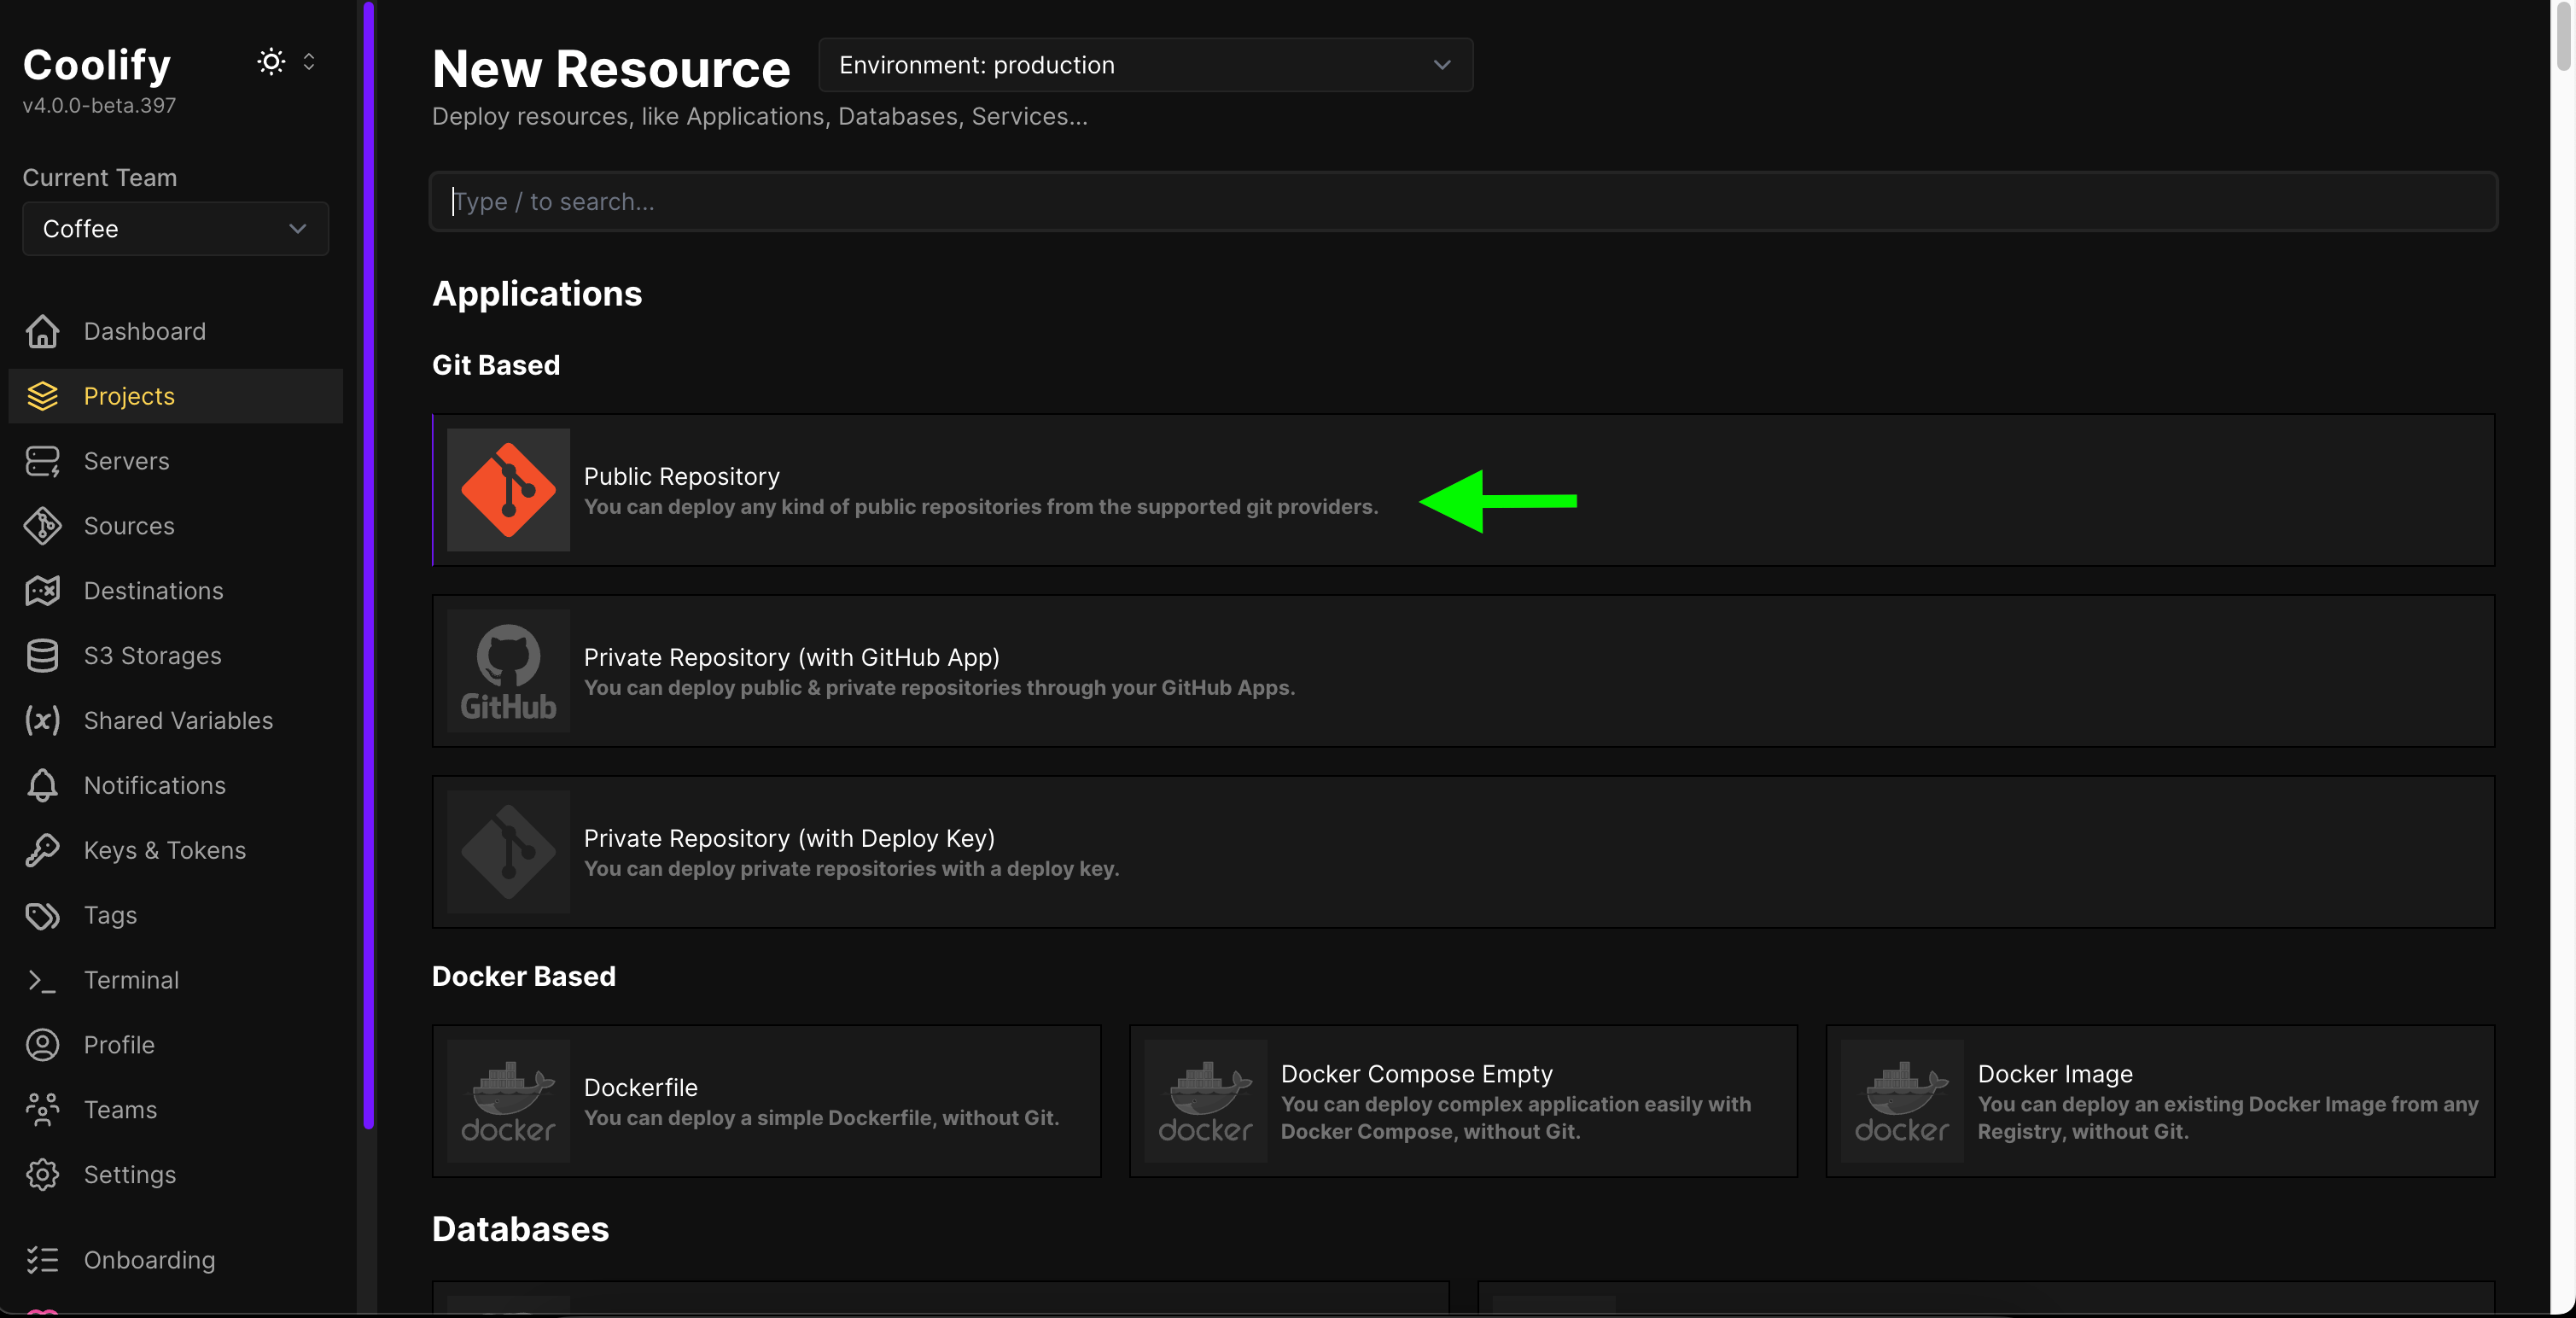Click the page vertical scrollbar
The image size is (2576, 1318).
click(x=2563, y=36)
